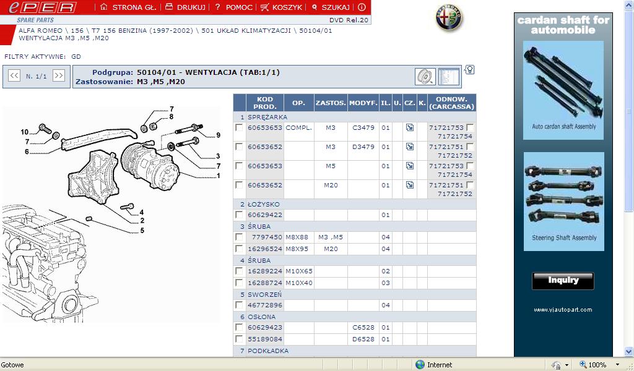Click the PODKŁADKA group heading
Image resolution: width=634 pixels, height=371 pixels.
click(268, 351)
